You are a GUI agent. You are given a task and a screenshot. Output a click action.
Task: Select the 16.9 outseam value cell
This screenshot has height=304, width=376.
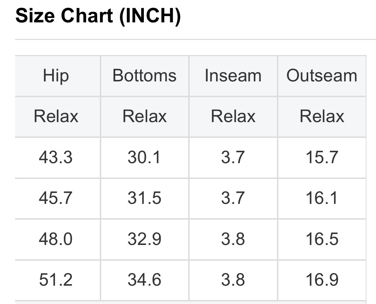322,280
